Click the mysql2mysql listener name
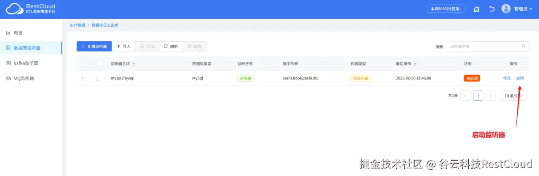This screenshot has height=176, width=539. point(123,78)
